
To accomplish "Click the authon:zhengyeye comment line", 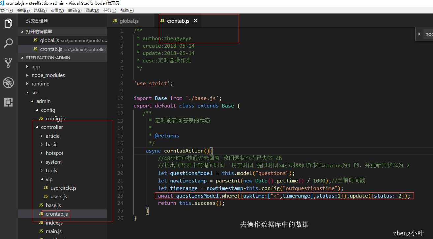I will [x=164, y=38].
